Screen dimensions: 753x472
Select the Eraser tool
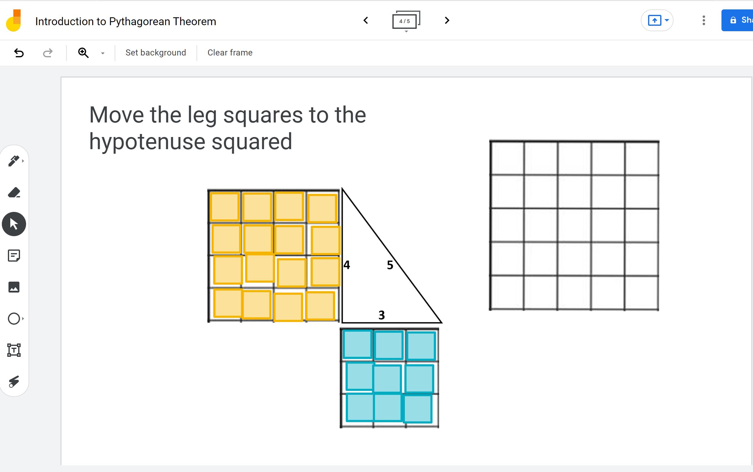click(14, 192)
